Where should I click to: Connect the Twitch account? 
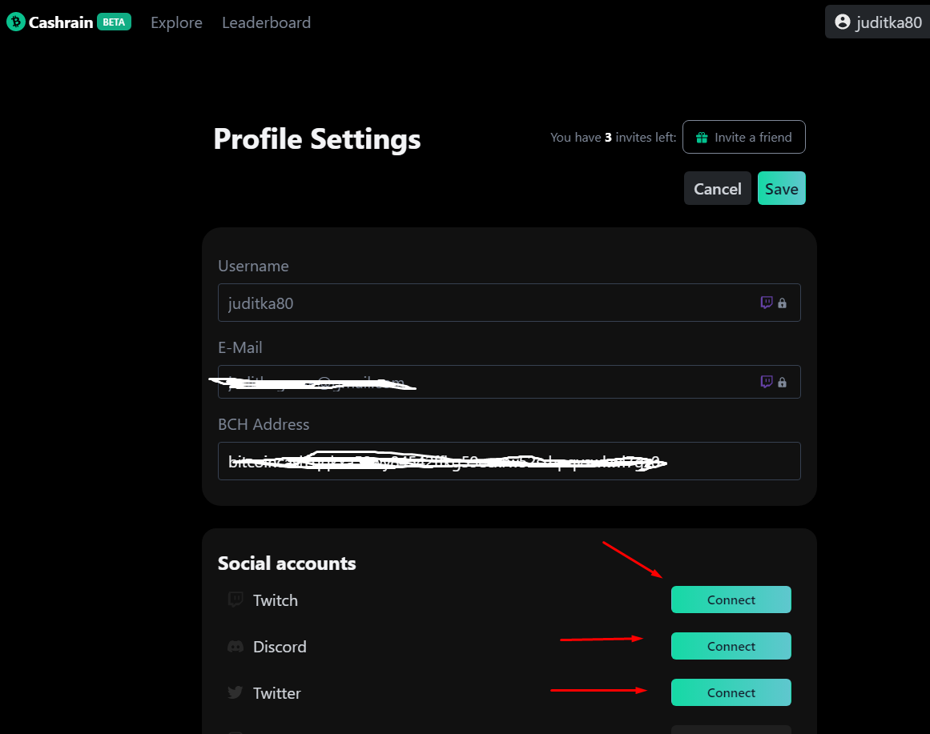(731, 600)
